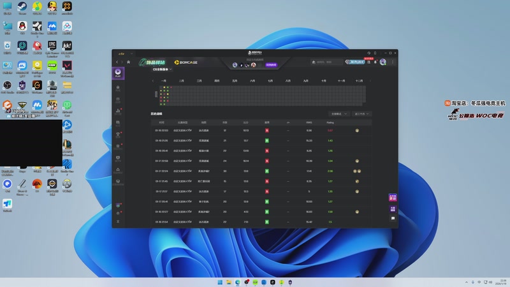Click the lower purple floating badge
Viewport: 510px width, 287px height.
pos(393,209)
